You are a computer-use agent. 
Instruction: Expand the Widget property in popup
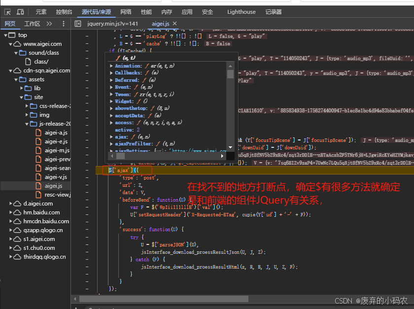(x=111, y=101)
